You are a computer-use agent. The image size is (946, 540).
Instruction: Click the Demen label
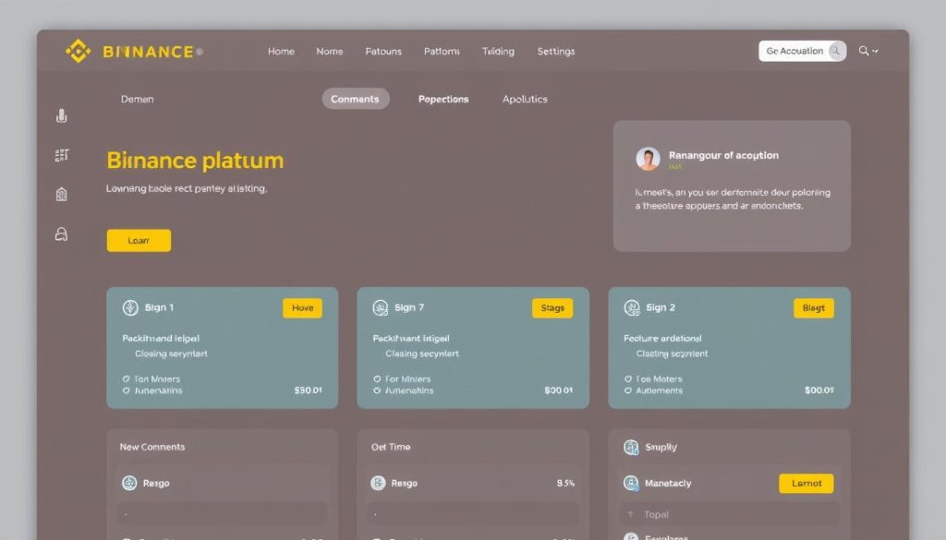(x=137, y=99)
